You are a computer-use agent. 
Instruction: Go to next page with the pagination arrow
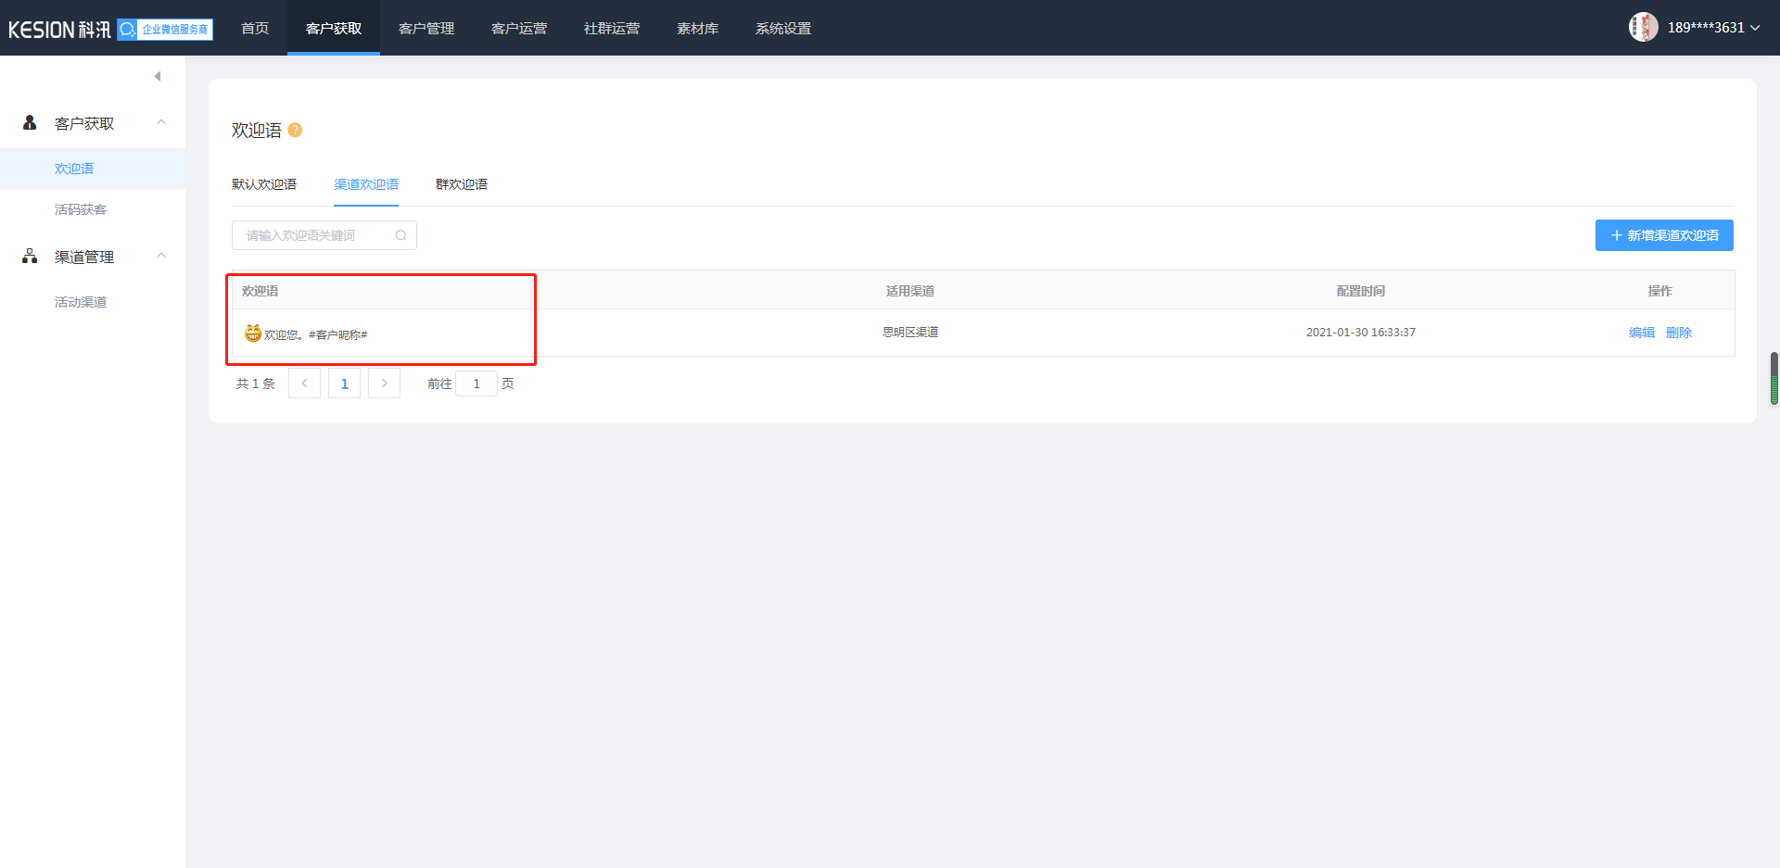coord(384,384)
